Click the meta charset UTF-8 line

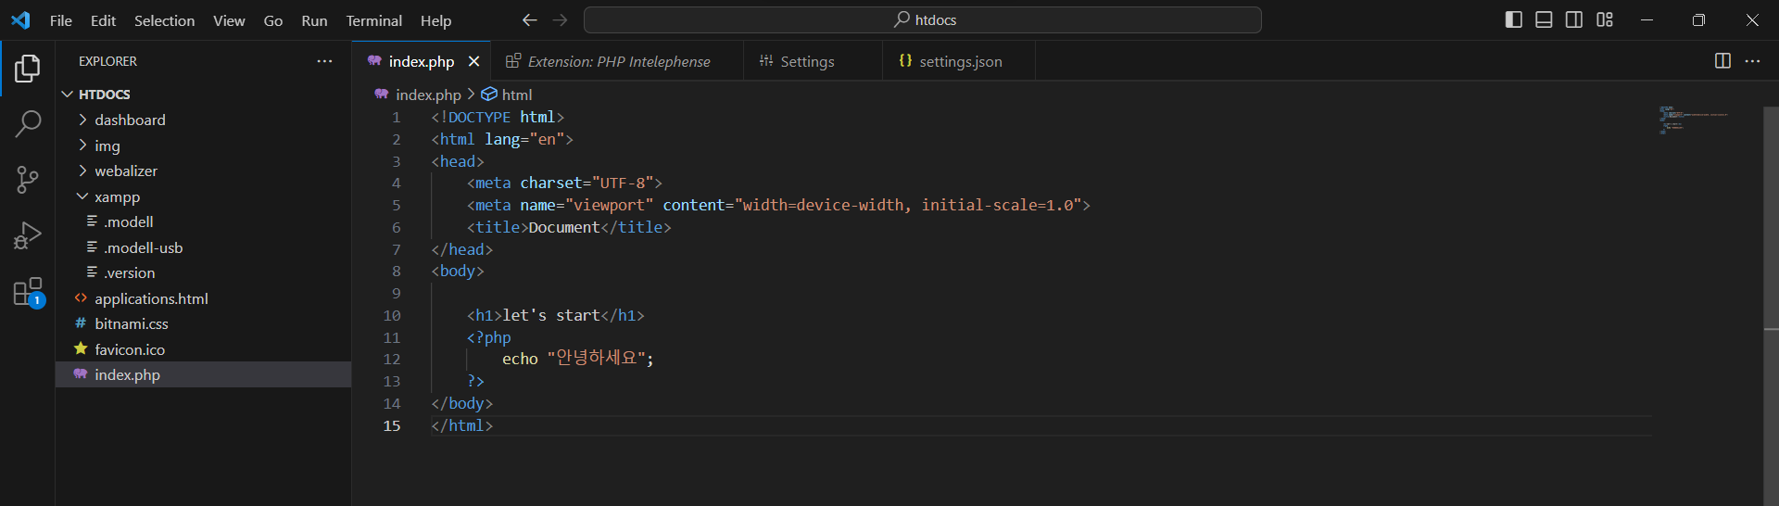(x=564, y=183)
